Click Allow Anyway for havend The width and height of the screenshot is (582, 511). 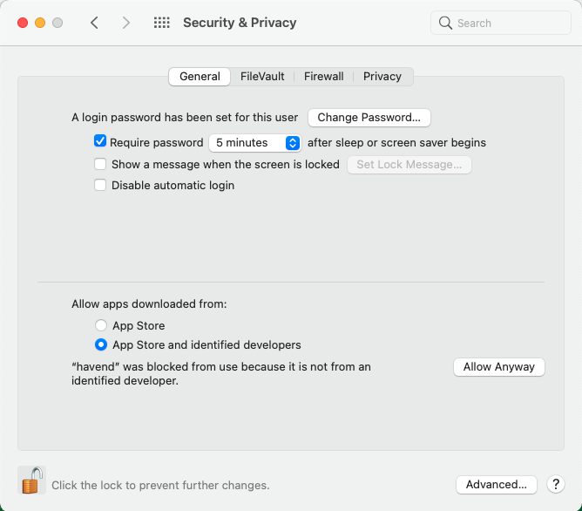pos(498,367)
